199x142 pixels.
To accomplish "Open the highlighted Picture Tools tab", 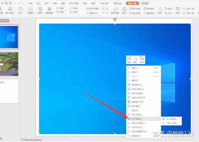I will click(x=132, y=3).
